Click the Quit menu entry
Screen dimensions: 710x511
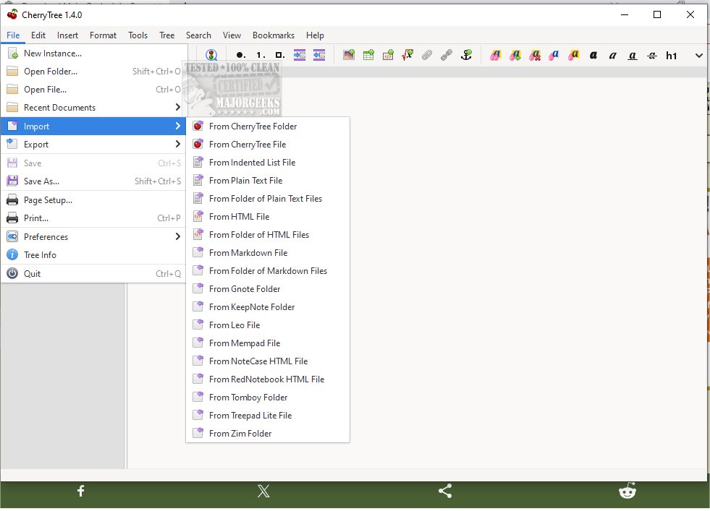coord(32,274)
